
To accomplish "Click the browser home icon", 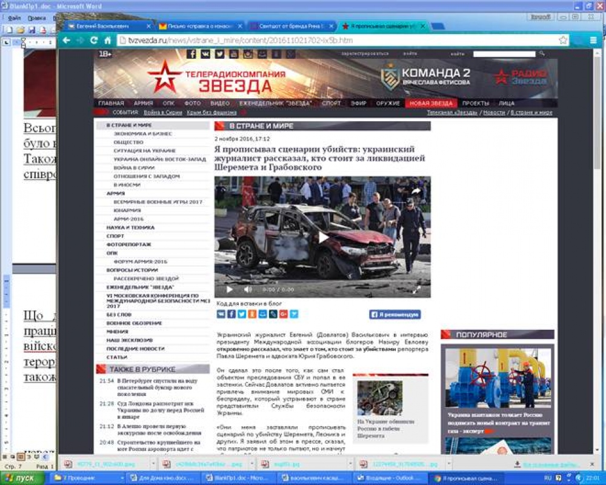I will click(107, 41).
